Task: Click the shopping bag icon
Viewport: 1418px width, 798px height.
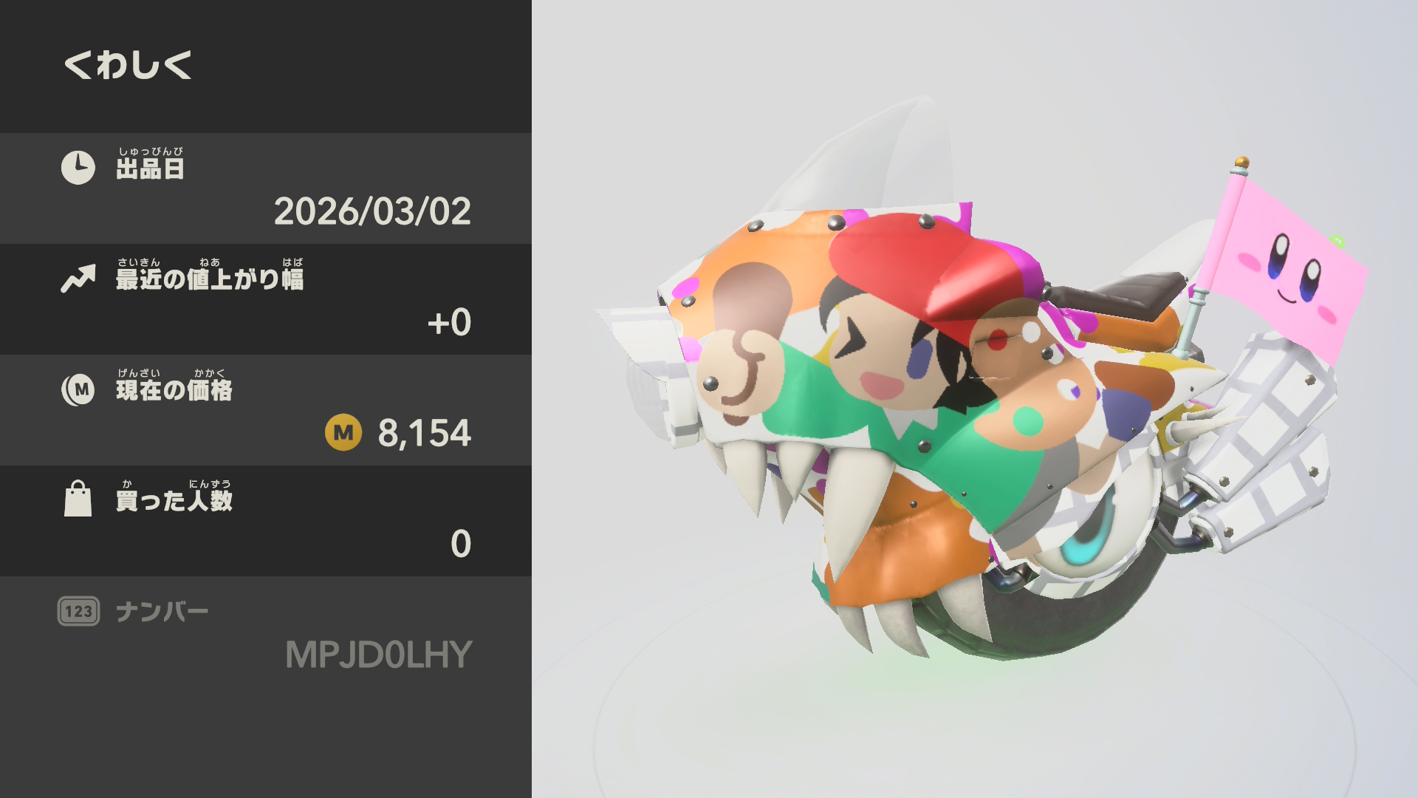Action: pyautogui.click(x=78, y=499)
